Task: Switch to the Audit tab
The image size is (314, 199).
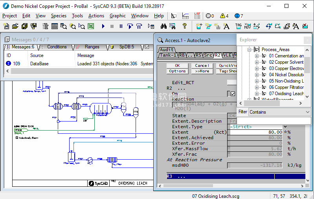Action: pos(167,50)
